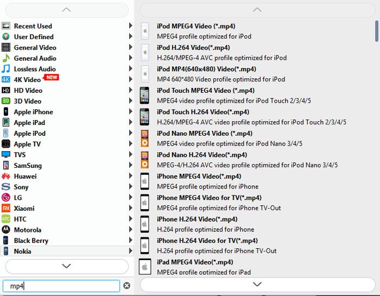The height and width of the screenshot is (296, 380).
Task: Click the LG logo icon
Action: [x=6, y=198]
